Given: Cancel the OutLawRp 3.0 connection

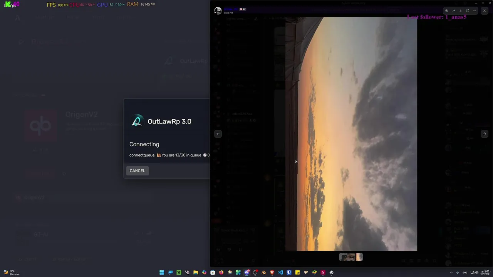Looking at the screenshot, I should point(138,171).
